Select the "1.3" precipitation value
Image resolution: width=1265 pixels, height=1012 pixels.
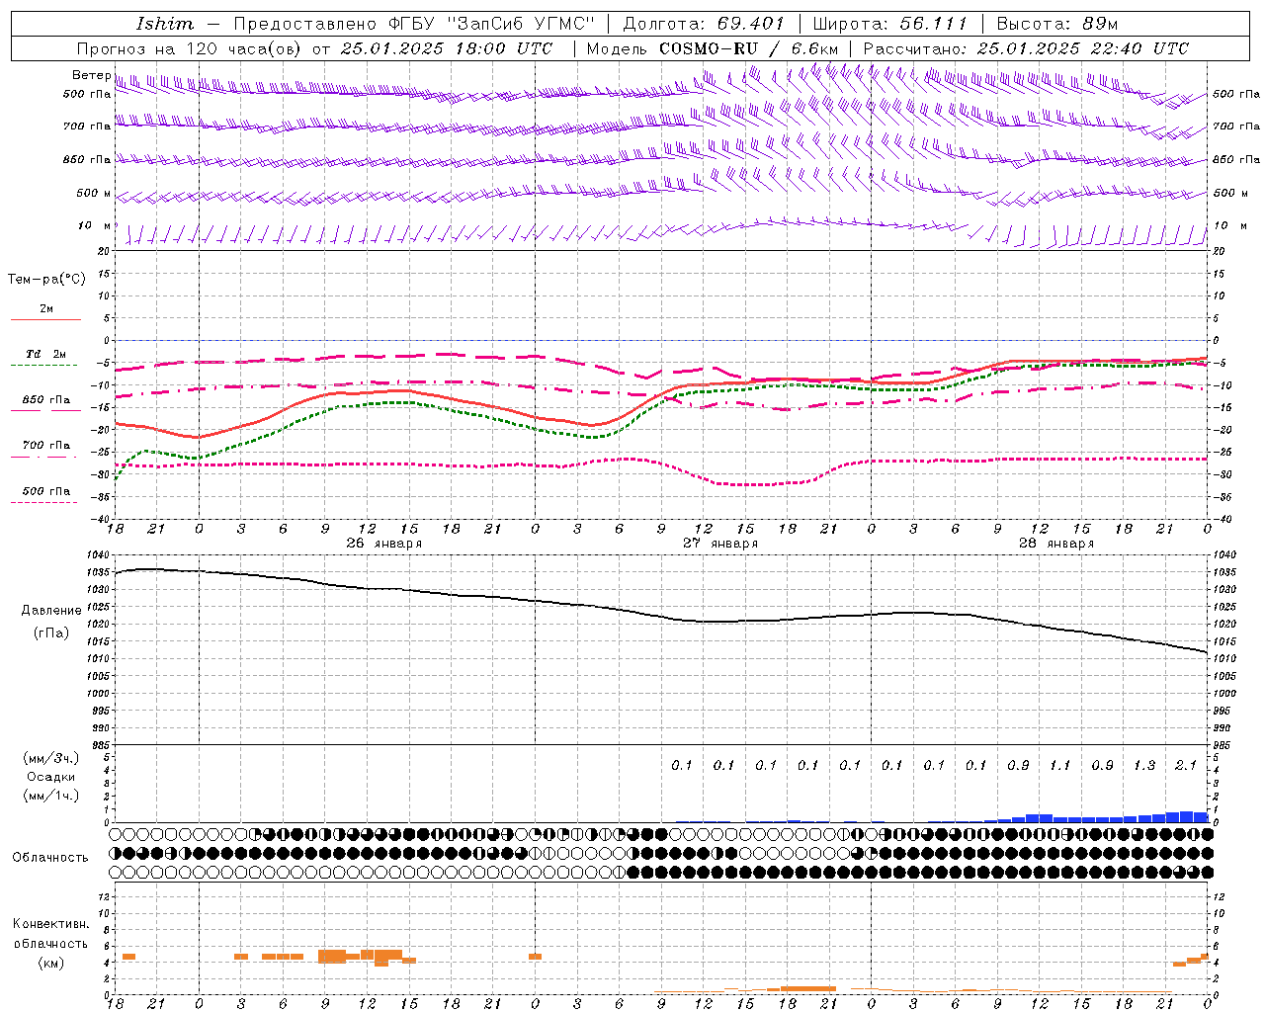[1144, 765]
